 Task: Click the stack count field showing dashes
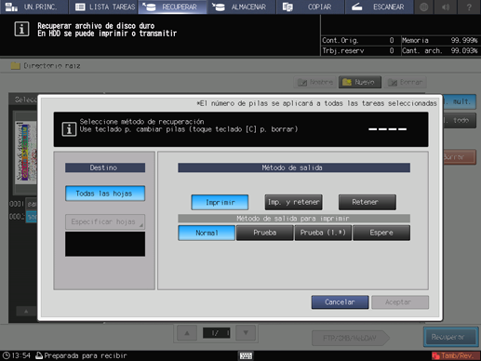point(387,129)
